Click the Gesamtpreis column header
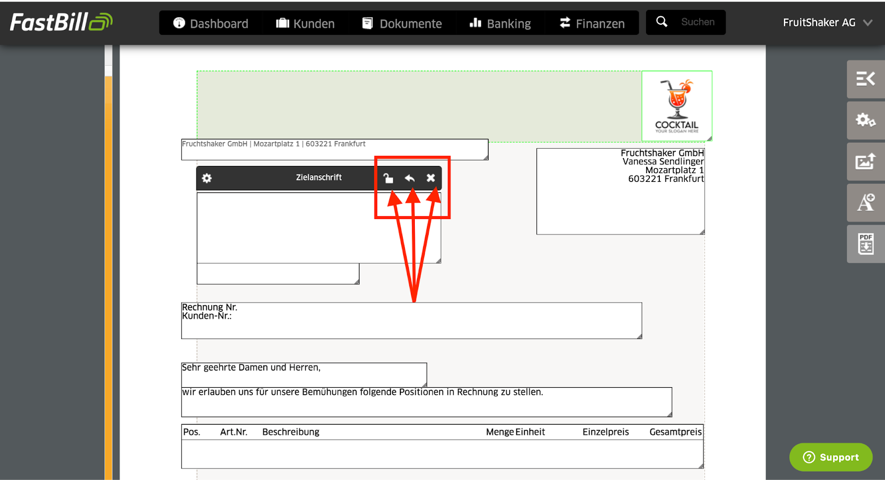 (x=675, y=432)
